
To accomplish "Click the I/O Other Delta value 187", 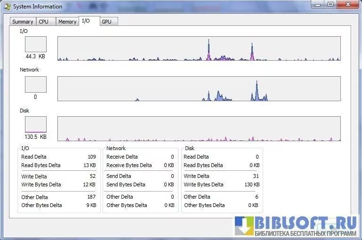I will pos(91,197).
